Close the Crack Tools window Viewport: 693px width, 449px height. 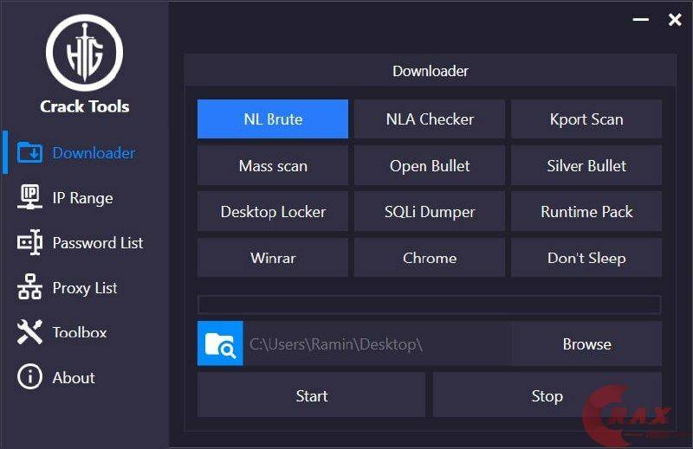pos(675,19)
